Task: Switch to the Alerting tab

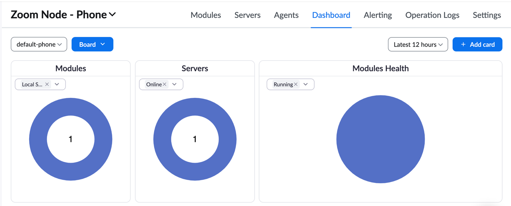Action: (x=378, y=15)
